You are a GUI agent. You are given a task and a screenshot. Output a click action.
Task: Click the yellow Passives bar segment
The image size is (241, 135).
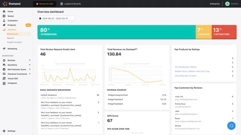204,32
